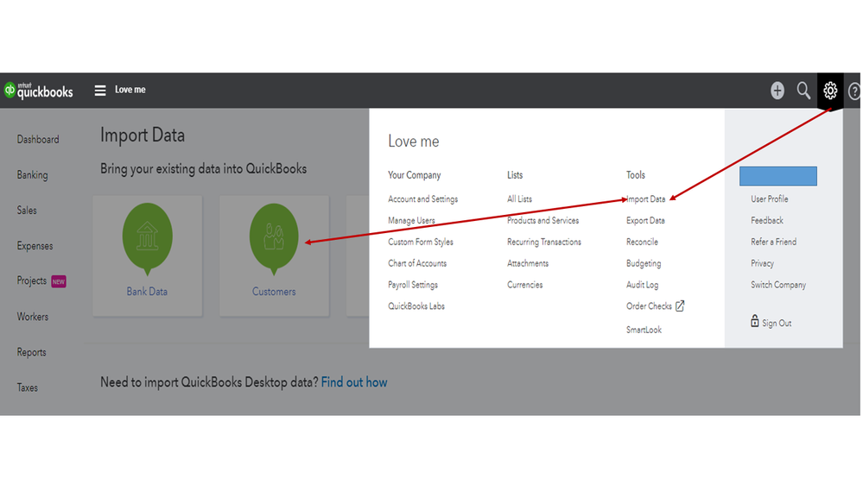This screenshot has height=485, width=863.
Task: Open Expenses in the sidebar
Action: click(x=35, y=246)
